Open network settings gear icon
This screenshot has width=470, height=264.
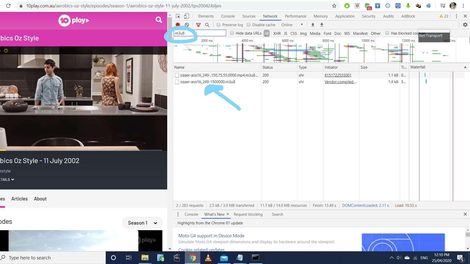coord(465,25)
